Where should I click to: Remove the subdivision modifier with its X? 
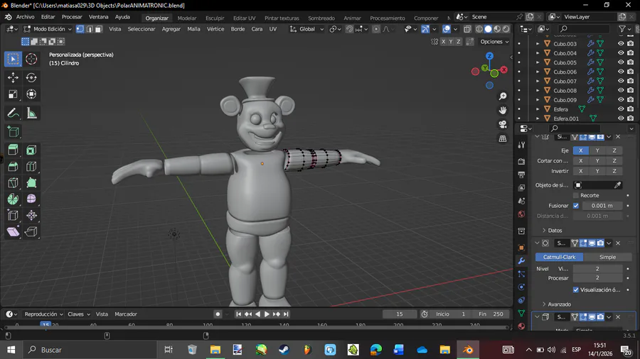pyautogui.click(x=618, y=243)
